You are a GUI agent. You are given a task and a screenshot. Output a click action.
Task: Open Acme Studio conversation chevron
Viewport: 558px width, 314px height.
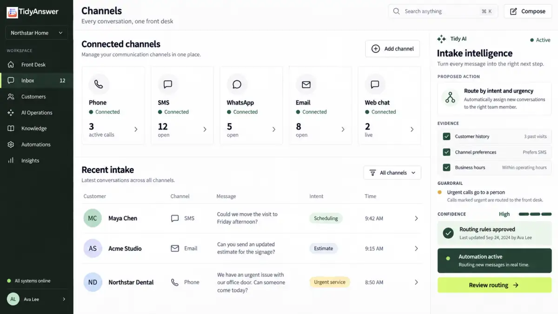pos(416,249)
